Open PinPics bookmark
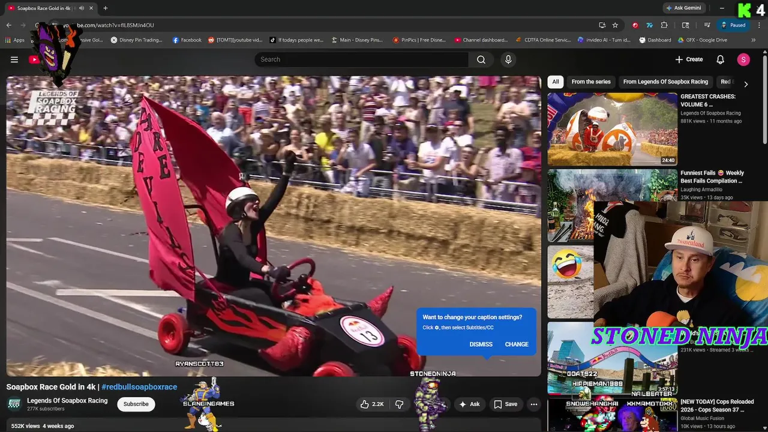The width and height of the screenshot is (768, 432). coord(419,40)
